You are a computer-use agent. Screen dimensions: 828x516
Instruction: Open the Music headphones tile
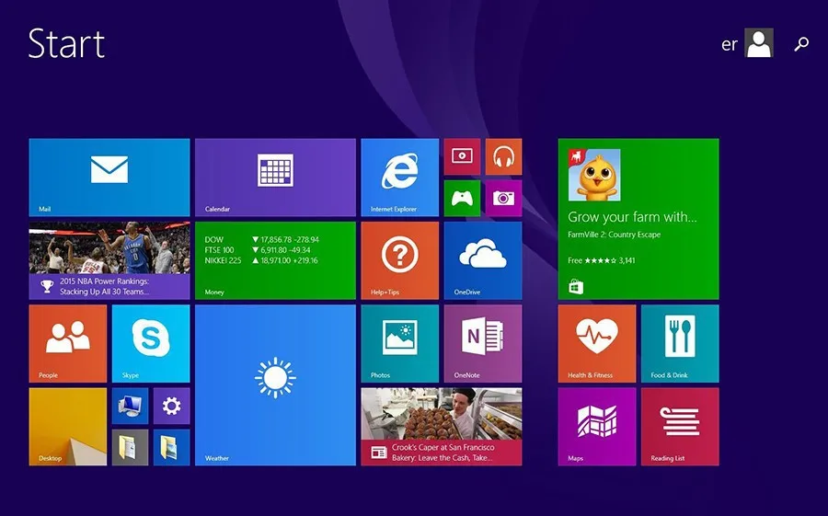503,157
